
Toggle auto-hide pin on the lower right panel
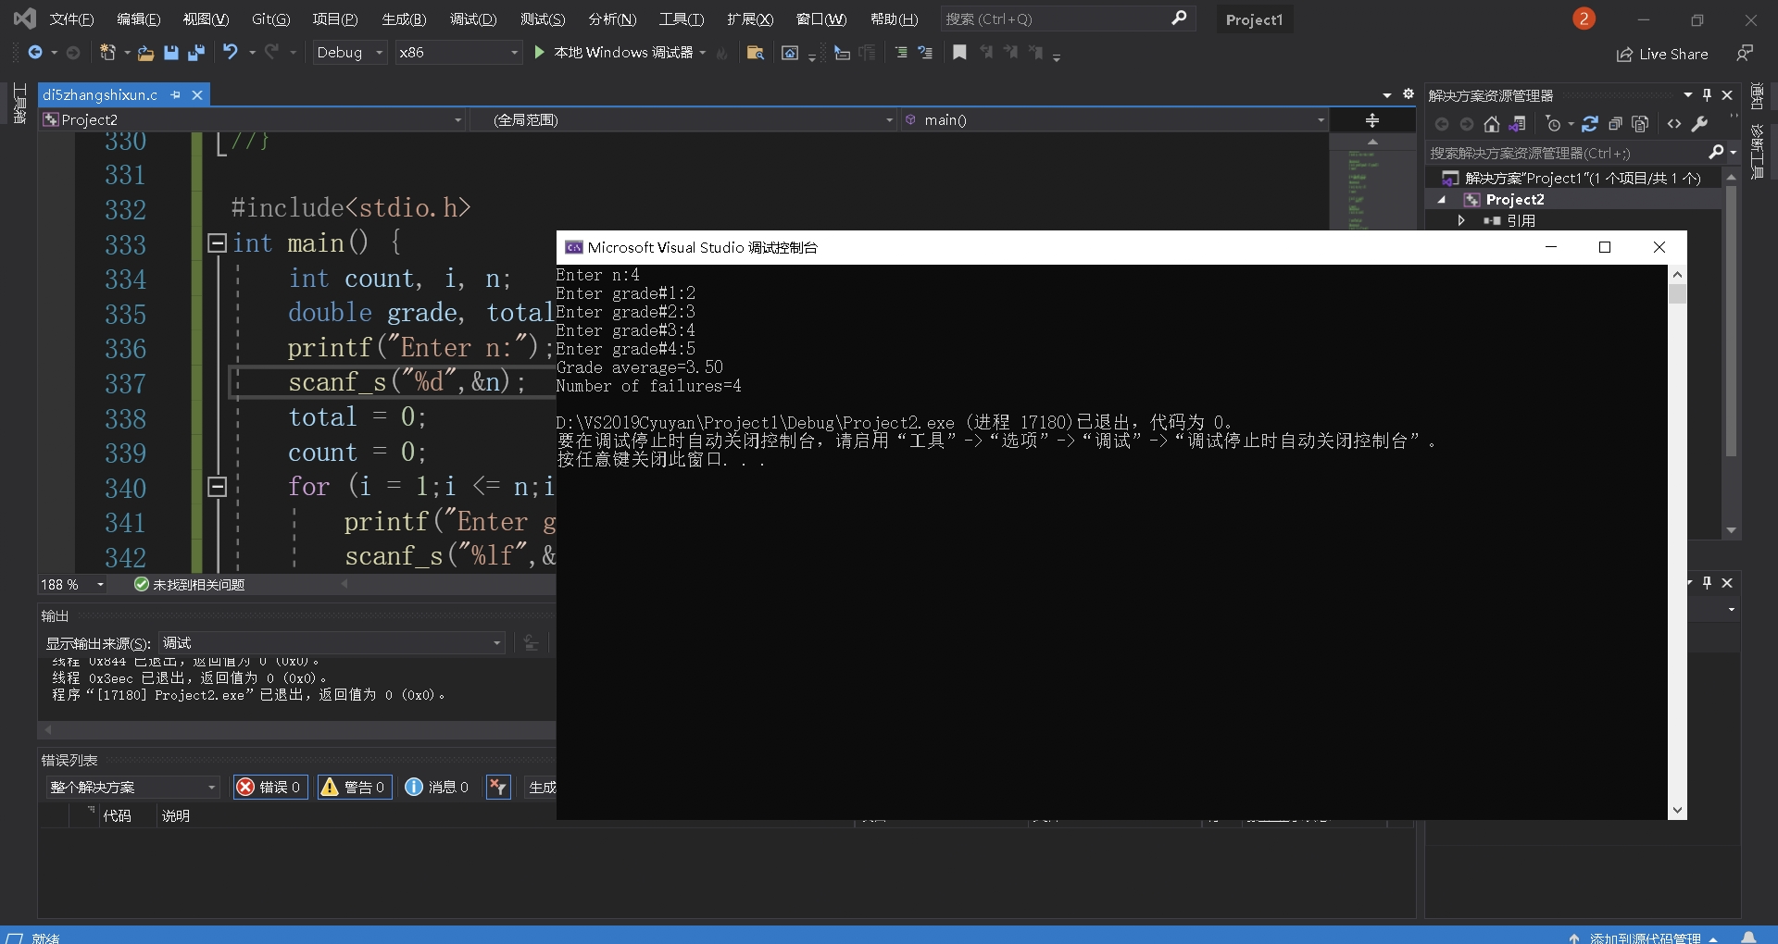[1707, 582]
